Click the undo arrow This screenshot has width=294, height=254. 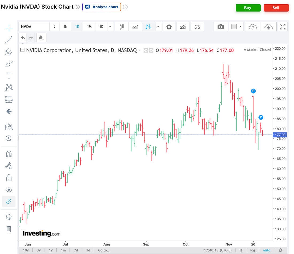click(23, 38)
